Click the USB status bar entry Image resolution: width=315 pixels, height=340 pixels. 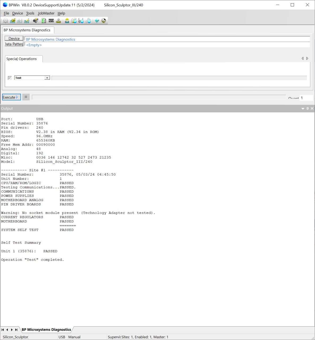click(x=62, y=337)
